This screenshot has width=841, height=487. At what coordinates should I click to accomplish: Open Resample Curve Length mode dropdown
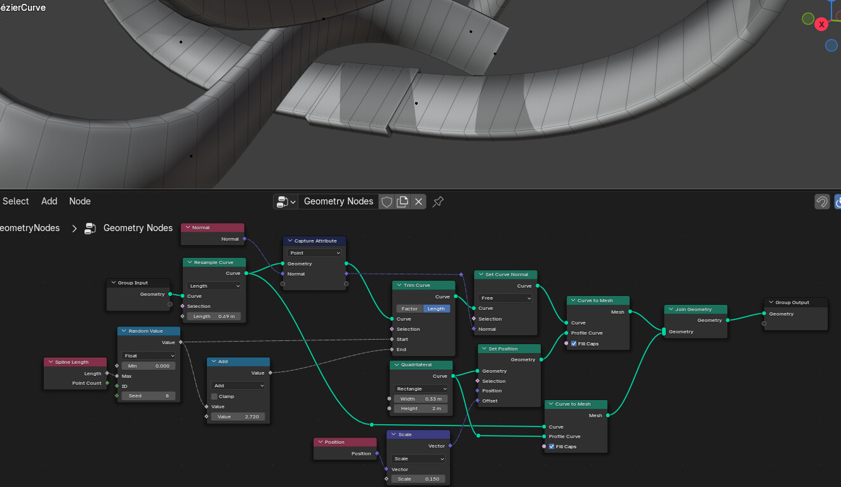pos(214,286)
